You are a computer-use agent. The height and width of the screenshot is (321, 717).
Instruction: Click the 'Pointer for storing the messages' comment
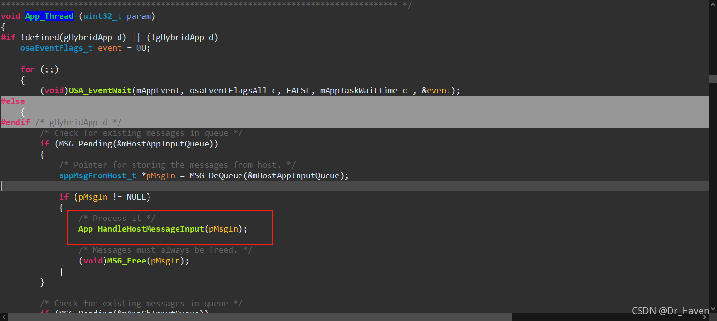pyautogui.click(x=178, y=165)
